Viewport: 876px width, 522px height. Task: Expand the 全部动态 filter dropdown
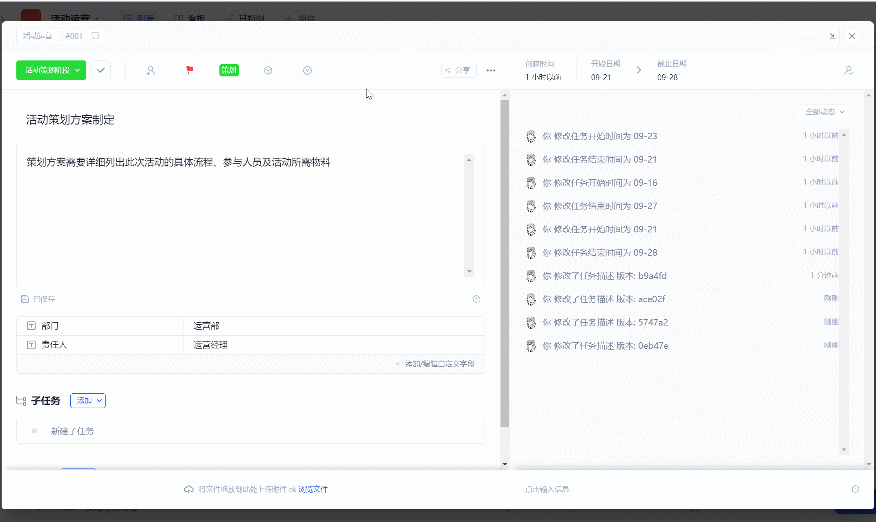click(824, 112)
